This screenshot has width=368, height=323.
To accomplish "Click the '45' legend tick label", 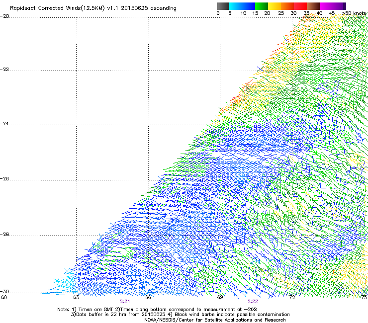I will pyautogui.click(x=332, y=13).
